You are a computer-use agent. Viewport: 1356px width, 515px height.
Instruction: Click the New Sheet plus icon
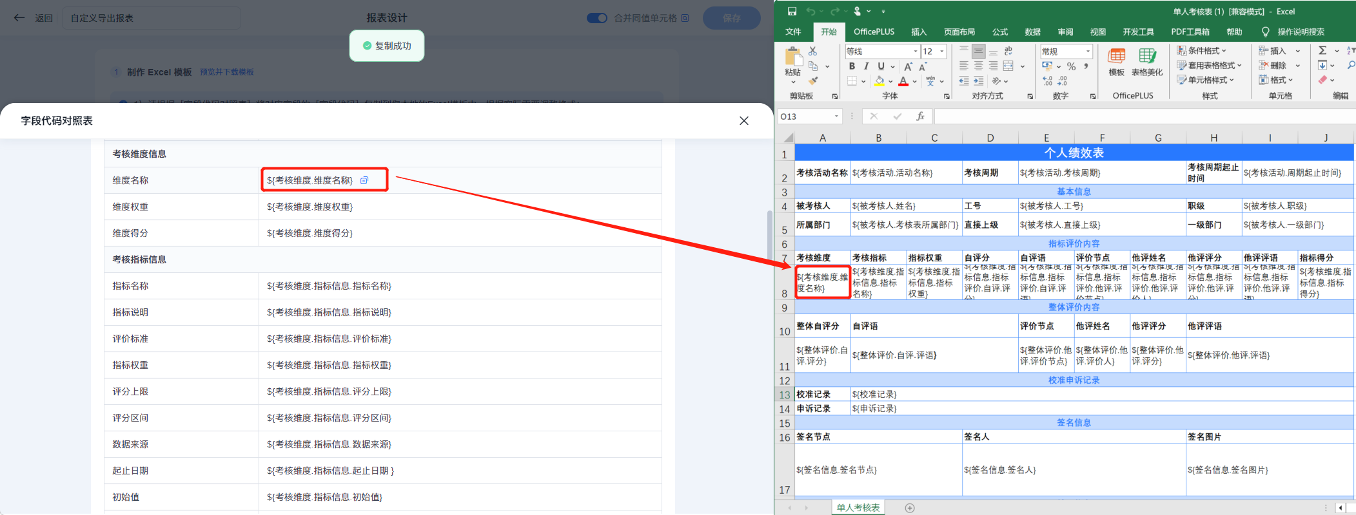(x=910, y=508)
